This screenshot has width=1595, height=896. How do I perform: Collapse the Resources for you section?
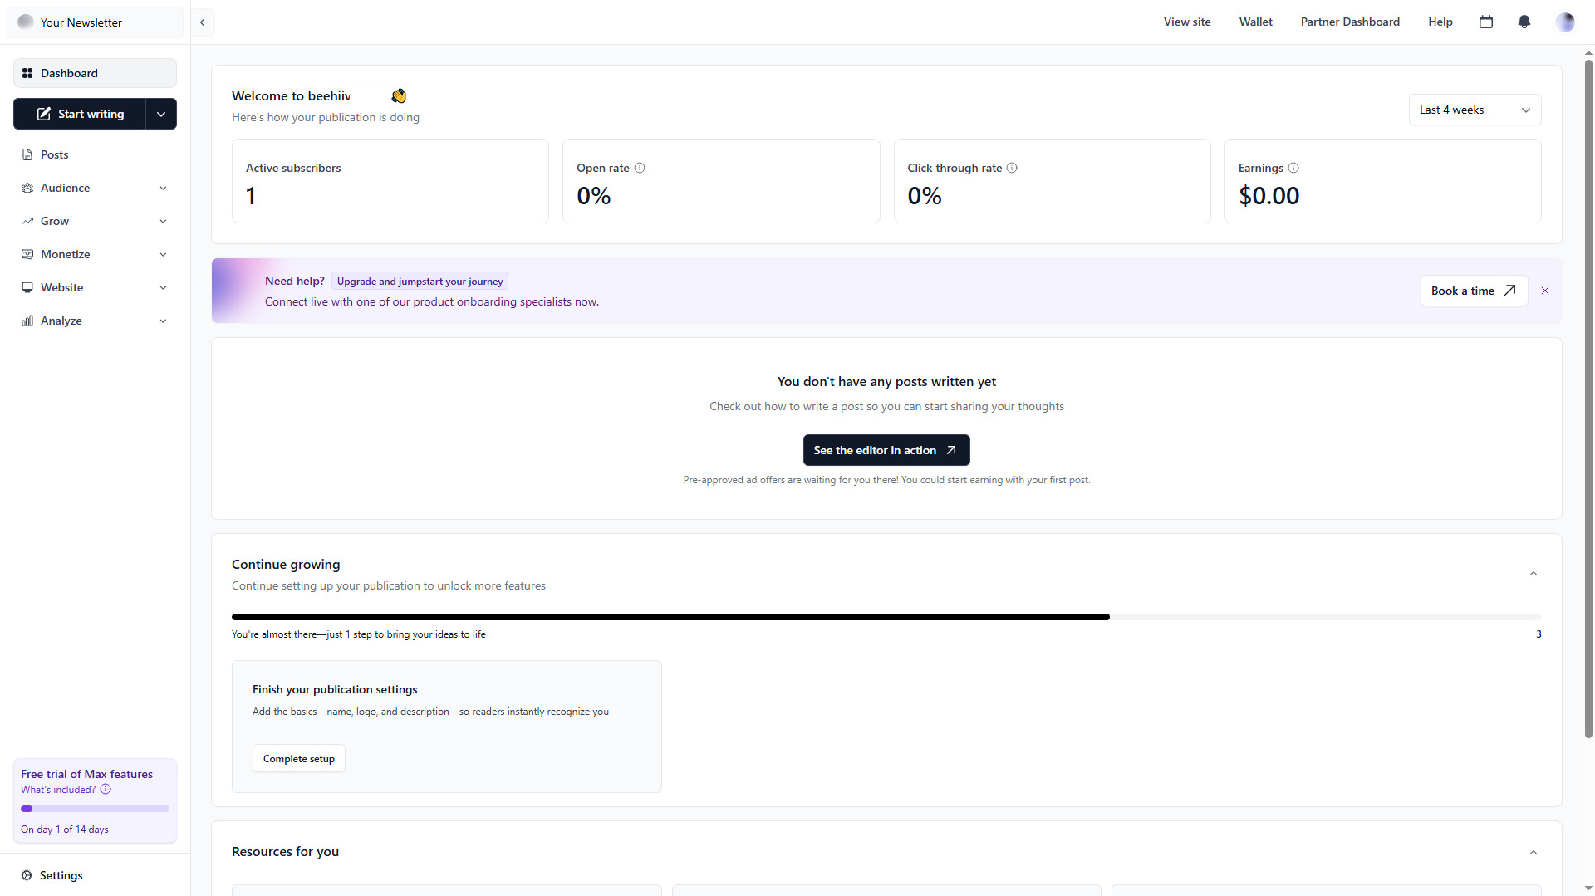tap(1534, 853)
